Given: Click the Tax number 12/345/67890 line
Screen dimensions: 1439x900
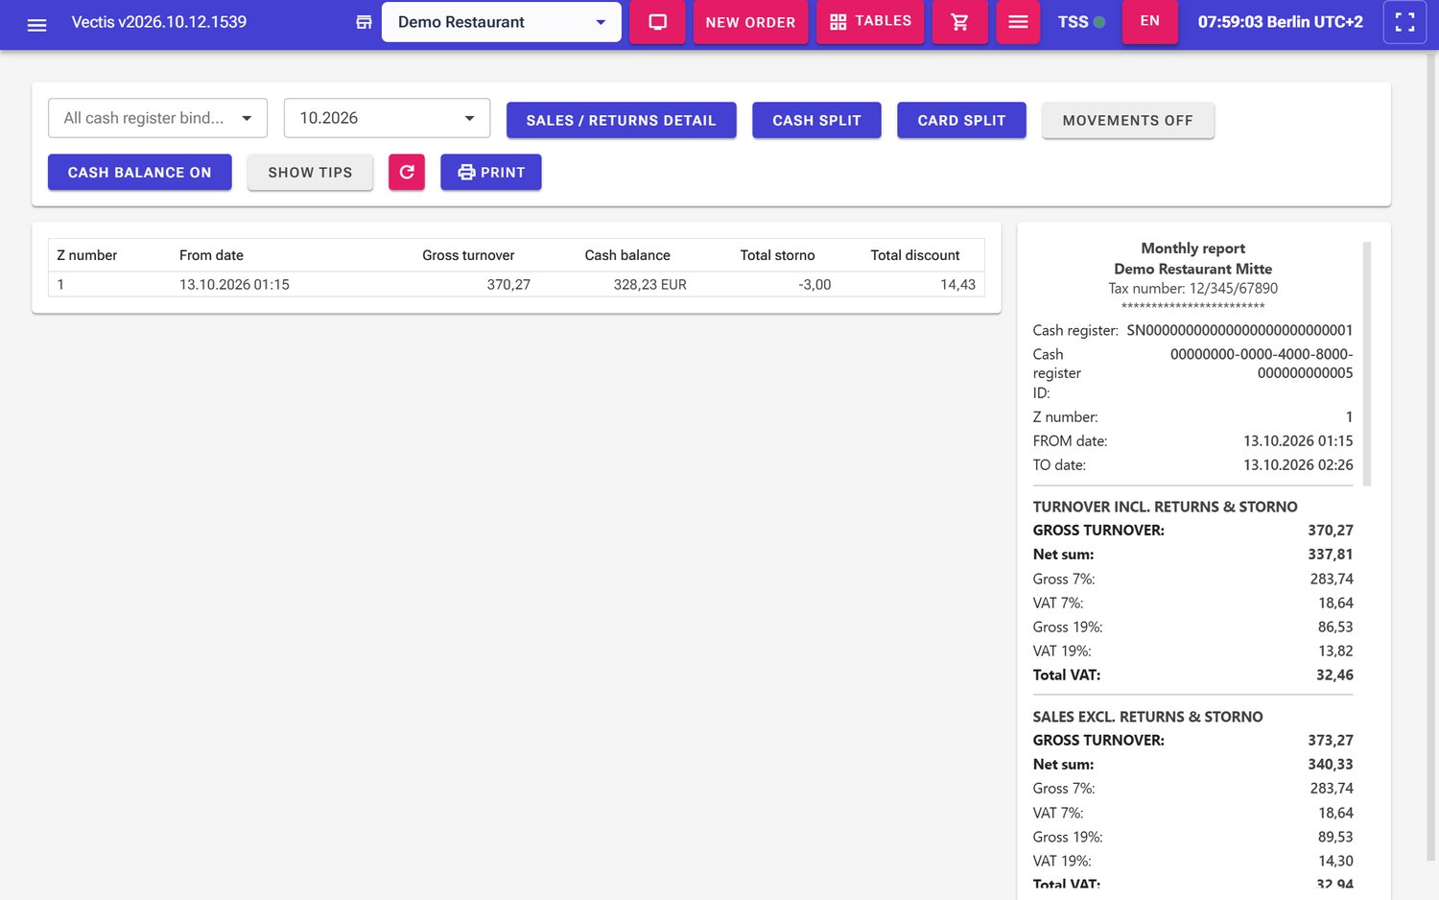Looking at the screenshot, I should (x=1192, y=288).
